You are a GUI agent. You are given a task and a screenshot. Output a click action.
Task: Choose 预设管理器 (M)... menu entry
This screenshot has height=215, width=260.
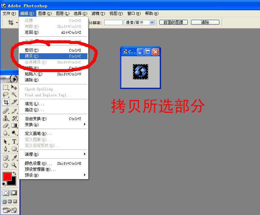pos(53,169)
